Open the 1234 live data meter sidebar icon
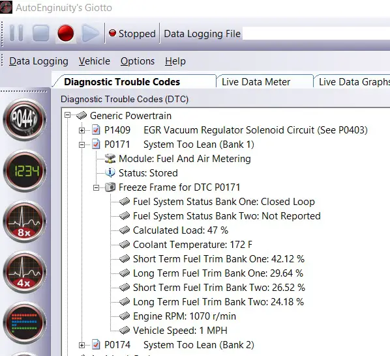The image size is (390, 356). coord(24,171)
